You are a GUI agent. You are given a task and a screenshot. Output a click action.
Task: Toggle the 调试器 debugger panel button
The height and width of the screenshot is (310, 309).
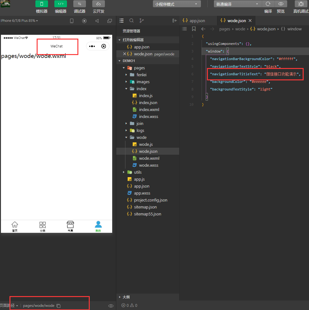80,4
